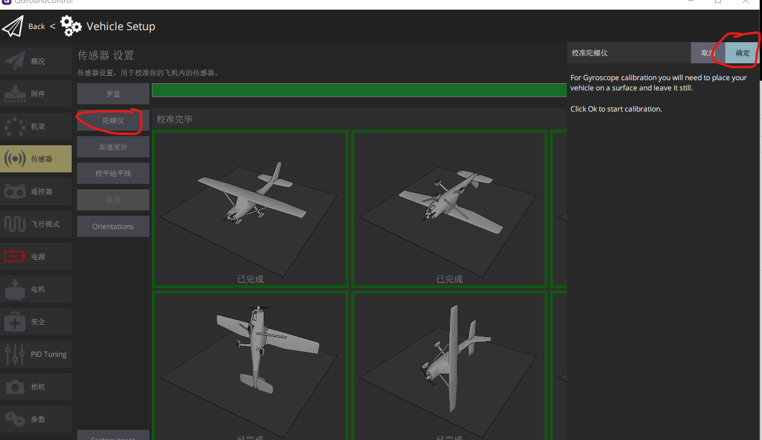Click the 罗盘 compass calibration button
The width and height of the screenshot is (762, 440).
pyautogui.click(x=113, y=94)
